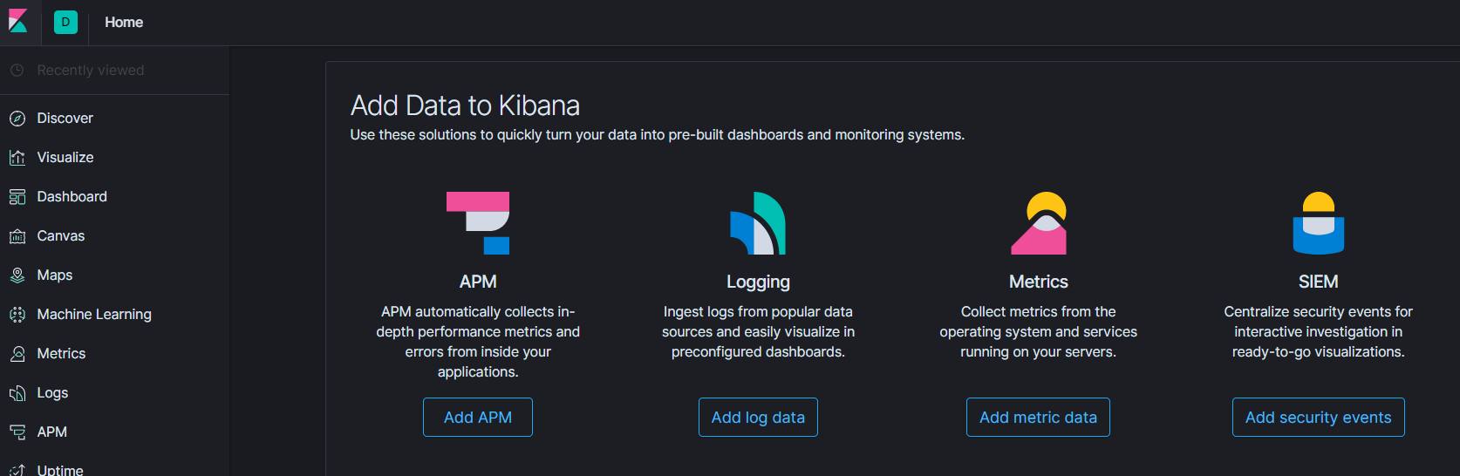1460x476 pixels.
Task: Click the Add APM button
Action: (x=478, y=418)
